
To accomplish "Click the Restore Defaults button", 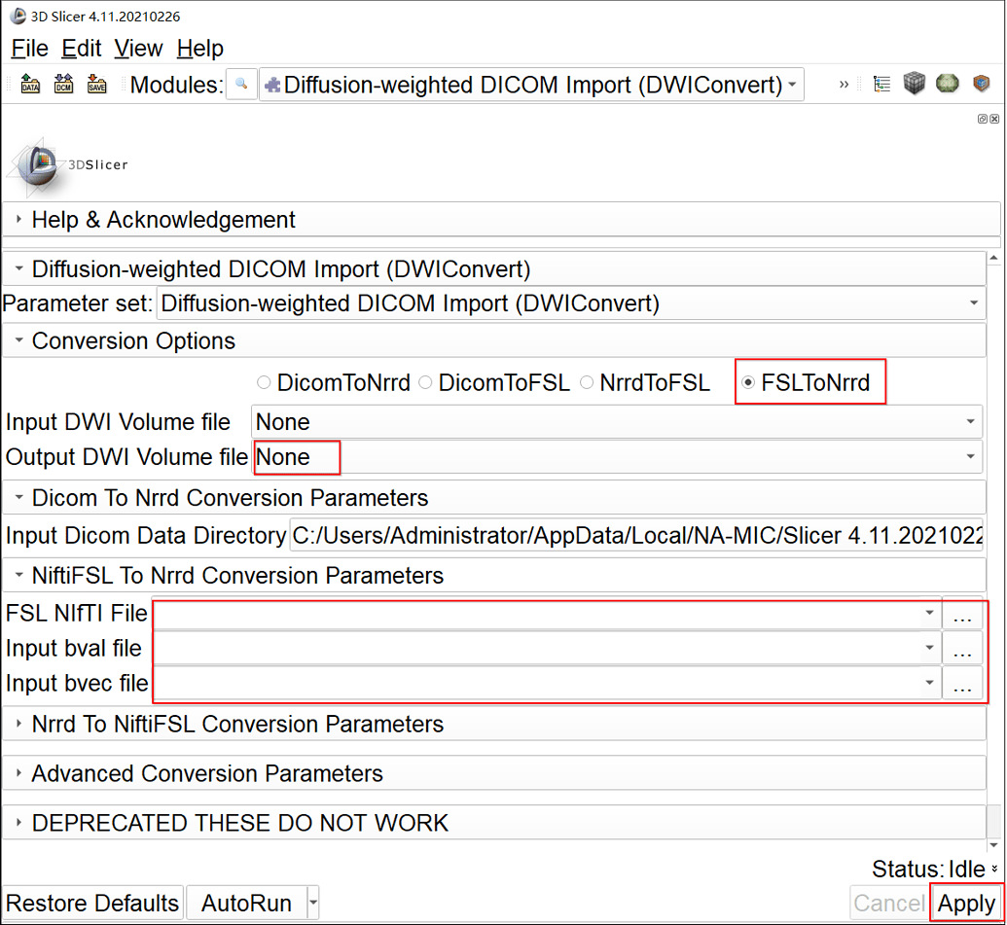I will [92, 904].
